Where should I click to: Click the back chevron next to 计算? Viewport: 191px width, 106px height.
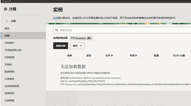(7, 21)
